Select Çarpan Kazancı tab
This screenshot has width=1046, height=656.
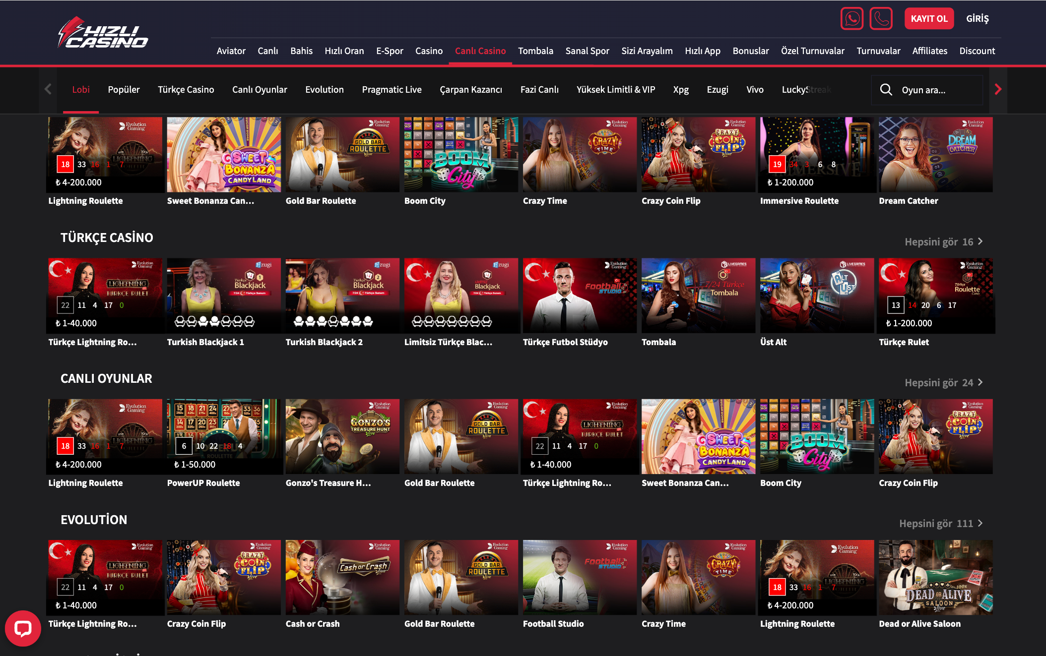(471, 90)
